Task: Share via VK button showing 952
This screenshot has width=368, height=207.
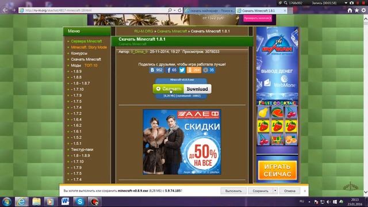Action: [x=156, y=70]
